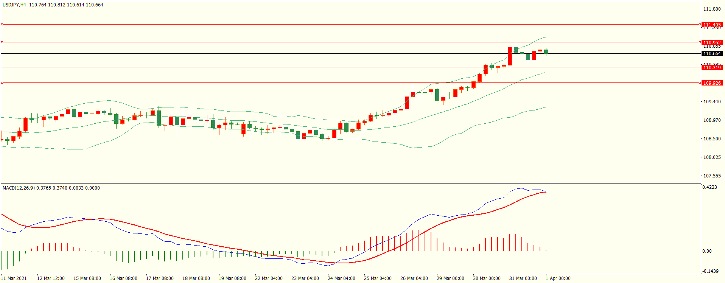Select the red horizontal line at 110.319

click(351, 67)
